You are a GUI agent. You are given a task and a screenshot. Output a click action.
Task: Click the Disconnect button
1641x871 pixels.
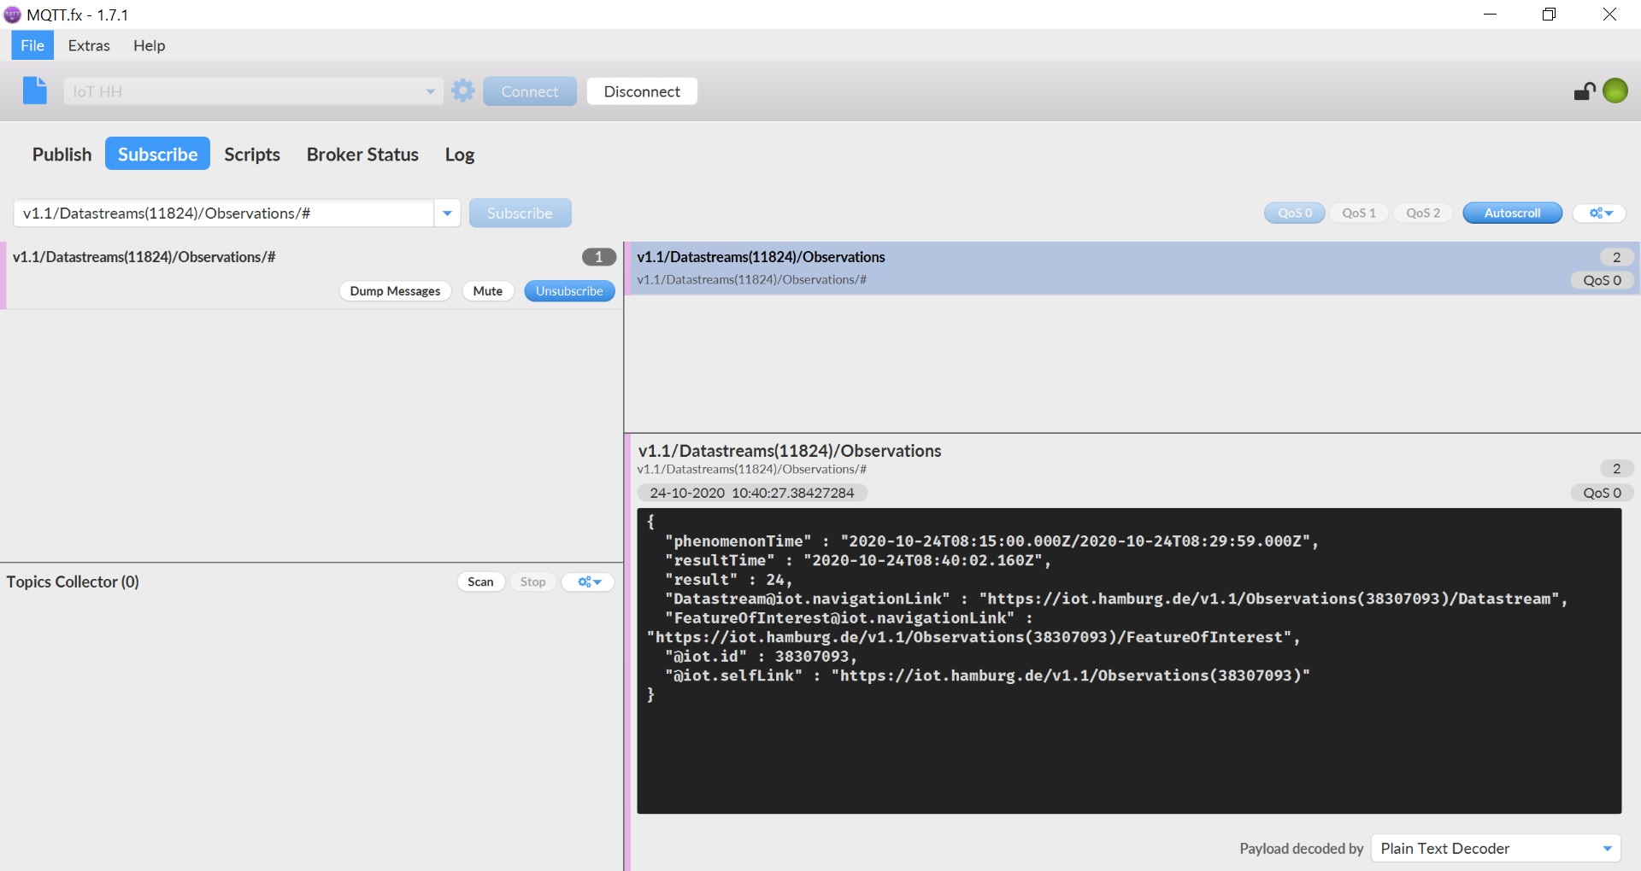[x=642, y=91]
